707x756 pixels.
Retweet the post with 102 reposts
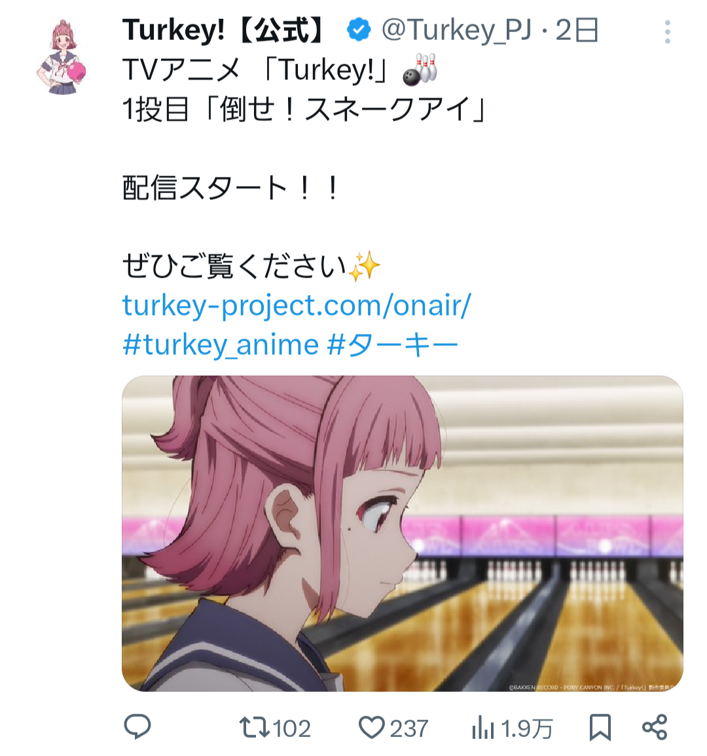254,728
